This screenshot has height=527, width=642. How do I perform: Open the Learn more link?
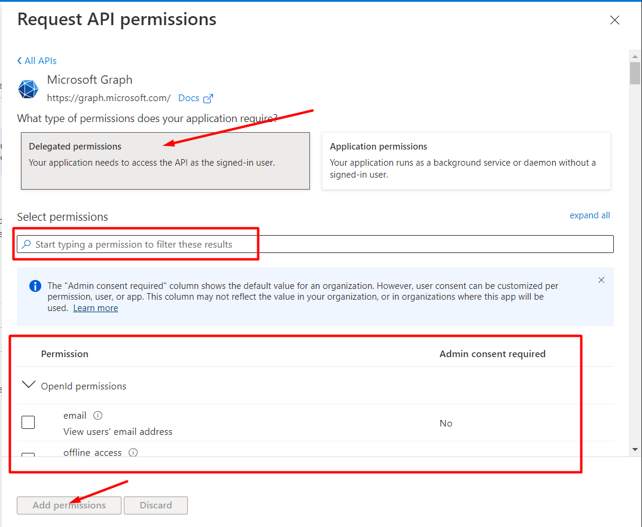click(95, 308)
